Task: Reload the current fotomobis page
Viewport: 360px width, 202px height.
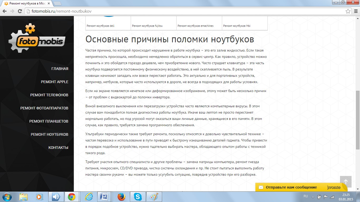Action: pyautogui.click(x=20, y=11)
